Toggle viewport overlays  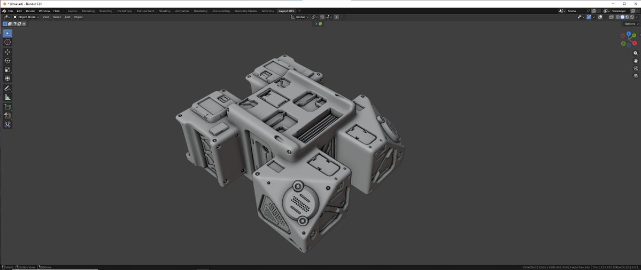pos(600,17)
